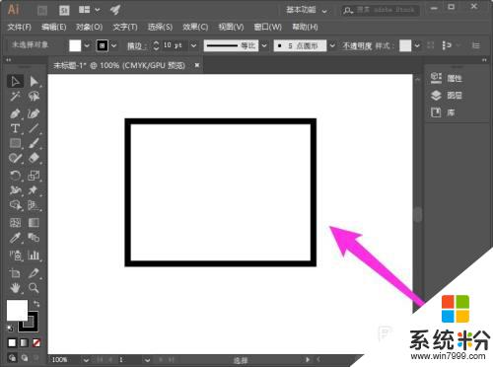Select the Width/Warp tool
The width and height of the screenshot is (493, 367).
(15, 190)
